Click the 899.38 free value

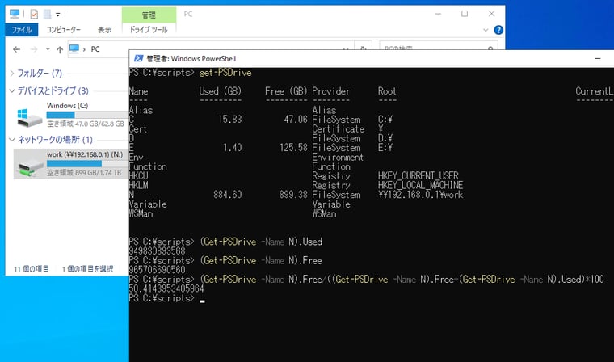293,195
